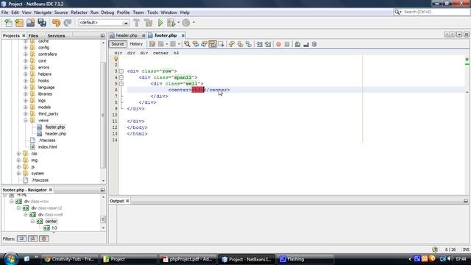471x265 pixels.
Task: Click the editor Find Selection magnifier icon
Action: (x=187, y=44)
